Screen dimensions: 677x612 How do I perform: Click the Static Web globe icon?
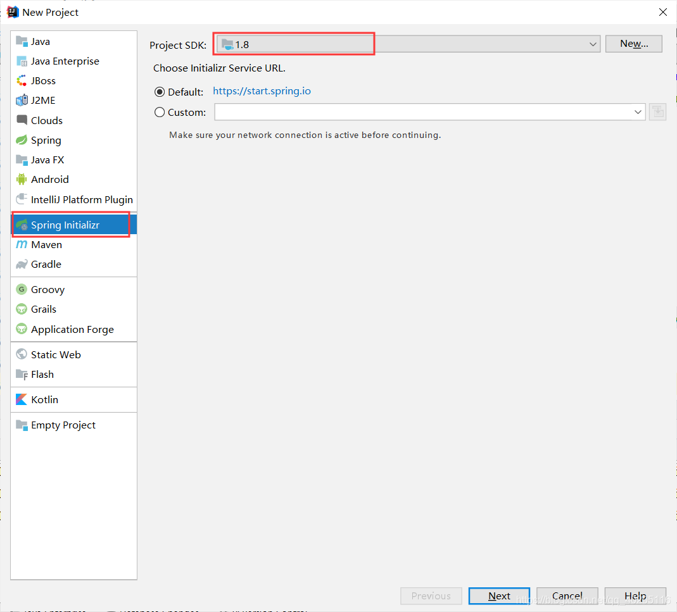pyautogui.click(x=22, y=354)
